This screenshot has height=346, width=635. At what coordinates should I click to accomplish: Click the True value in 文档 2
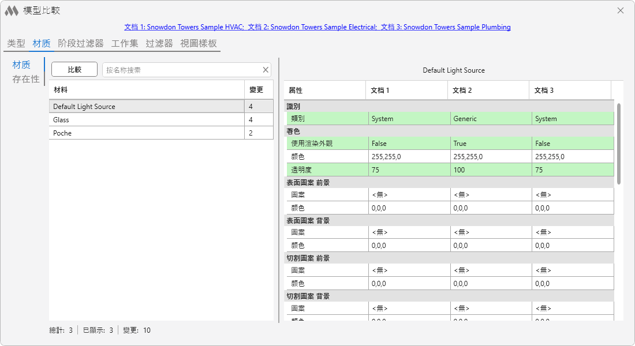pyautogui.click(x=491, y=143)
